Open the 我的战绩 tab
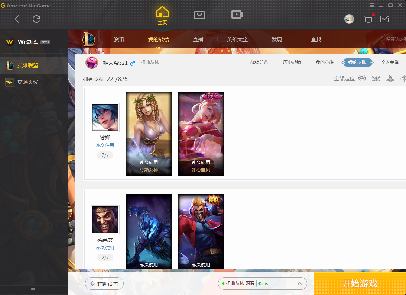The width and height of the screenshot is (406, 295). point(159,39)
